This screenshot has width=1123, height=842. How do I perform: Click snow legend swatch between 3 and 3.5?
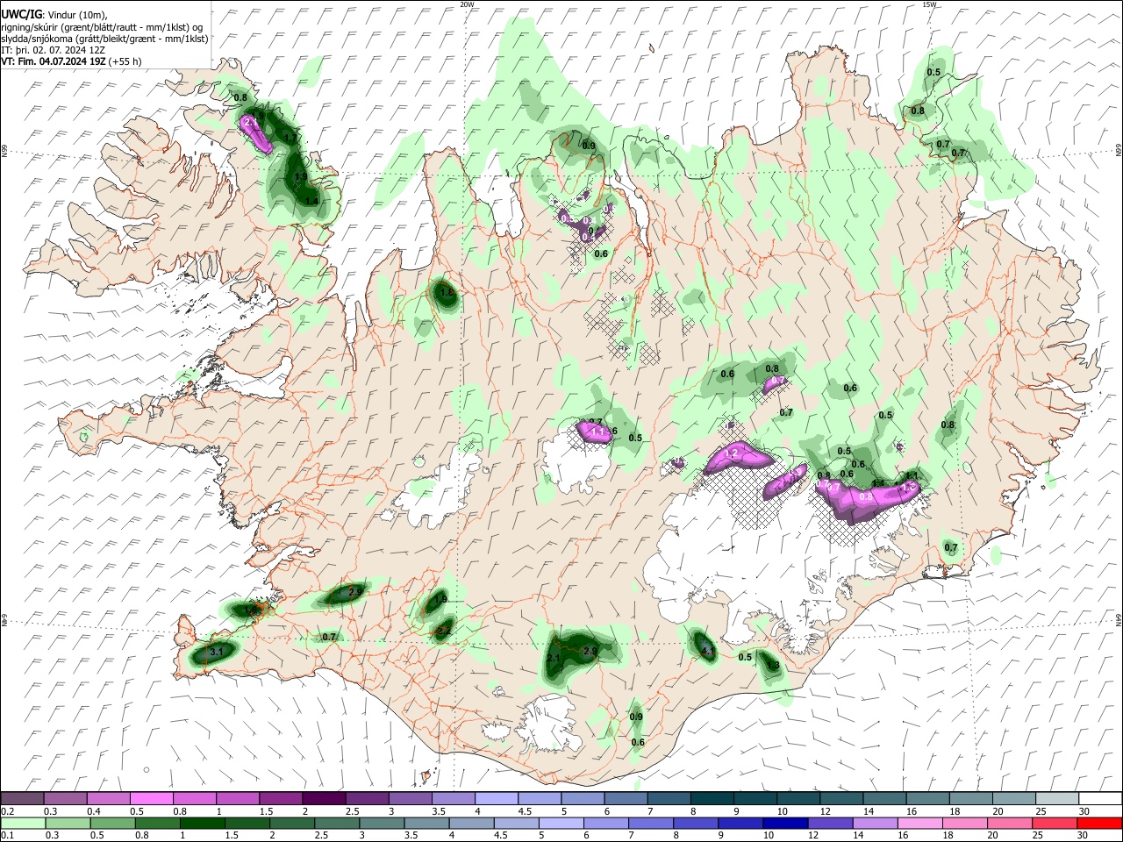pos(411,798)
